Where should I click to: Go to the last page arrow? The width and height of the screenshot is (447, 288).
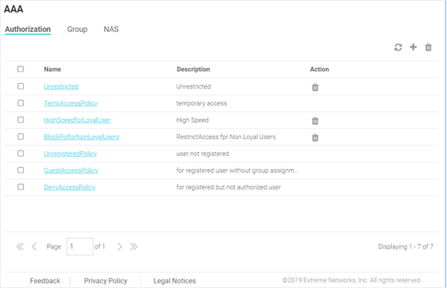click(133, 247)
